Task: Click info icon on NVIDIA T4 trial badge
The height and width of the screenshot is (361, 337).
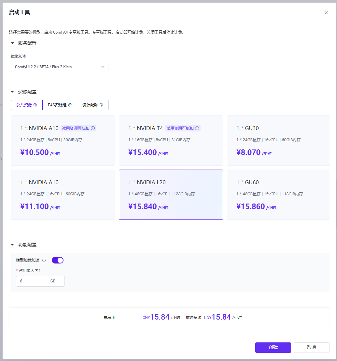Action: 197,128
